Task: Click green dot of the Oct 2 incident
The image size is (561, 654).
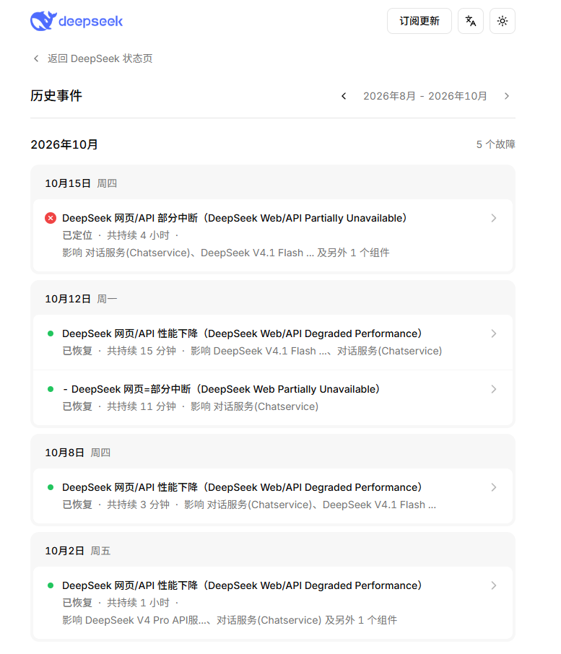Action: tap(51, 585)
